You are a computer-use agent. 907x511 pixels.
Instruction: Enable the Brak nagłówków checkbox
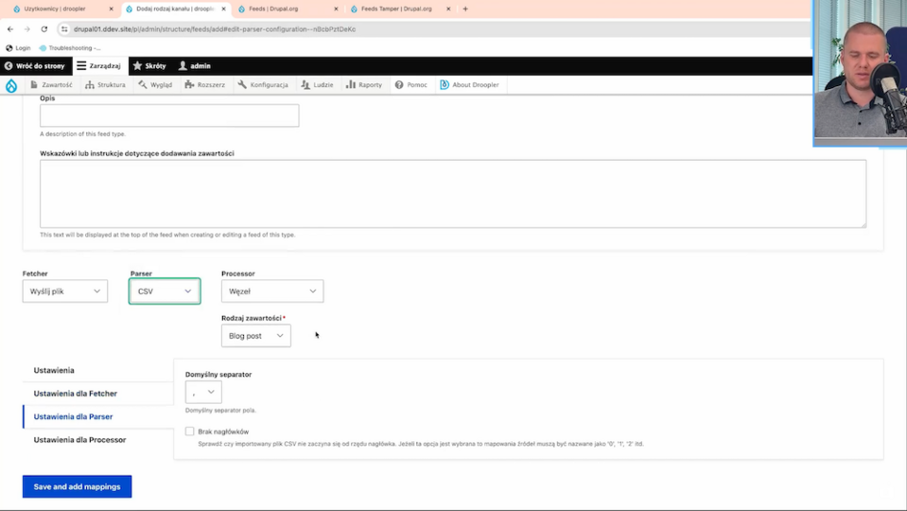(x=190, y=432)
